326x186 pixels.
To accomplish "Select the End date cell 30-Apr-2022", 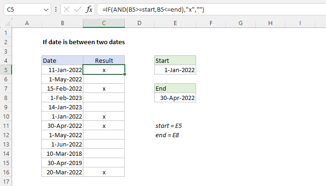I will click(175, 98).
